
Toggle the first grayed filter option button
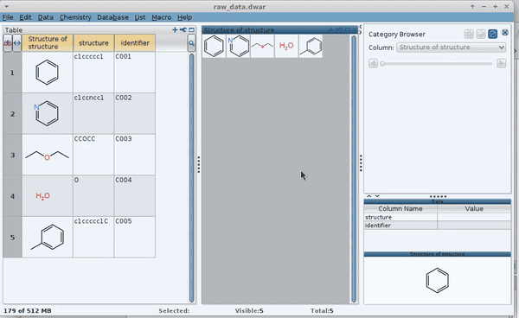[x=469, y=34]
